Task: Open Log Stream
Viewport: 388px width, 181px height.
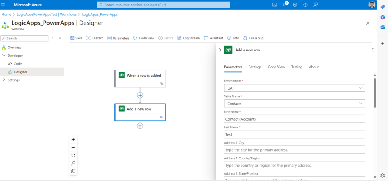Action: 188,38
